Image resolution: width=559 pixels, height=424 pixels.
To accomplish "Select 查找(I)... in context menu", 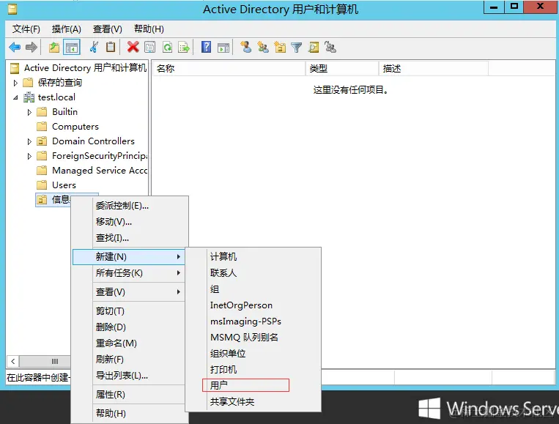I will pyautogui.click(x=129, y=238).
